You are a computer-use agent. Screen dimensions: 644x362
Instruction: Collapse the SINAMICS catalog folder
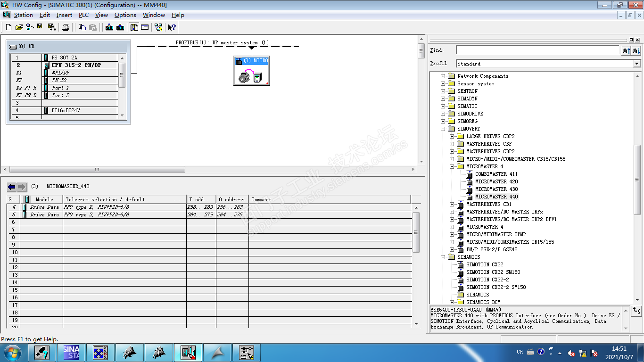click(443, 257)
